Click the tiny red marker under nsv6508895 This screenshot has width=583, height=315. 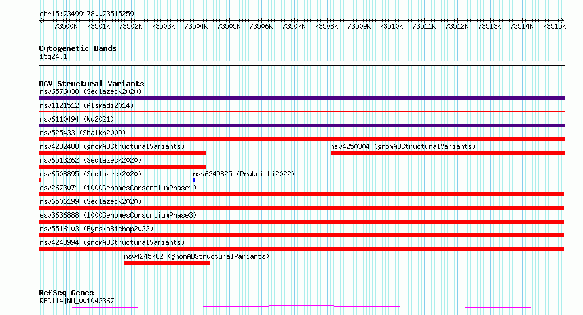coord(40,180)
